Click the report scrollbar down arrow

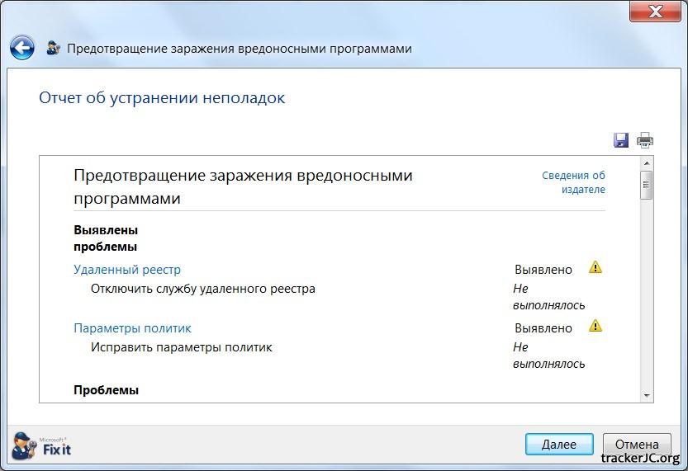pyautogui.click(x=647, y=395)
